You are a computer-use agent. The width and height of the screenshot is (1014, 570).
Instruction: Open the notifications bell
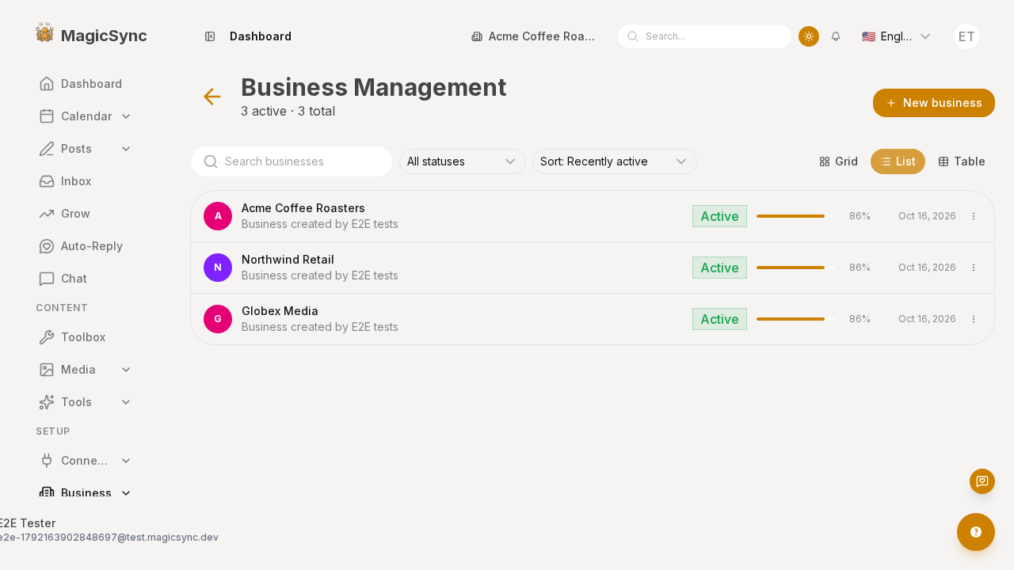click(x=836, y=36)
